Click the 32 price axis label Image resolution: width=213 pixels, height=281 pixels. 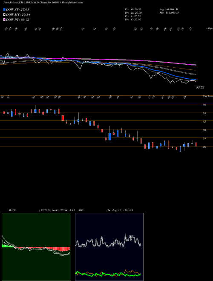[x=204, y=121]
